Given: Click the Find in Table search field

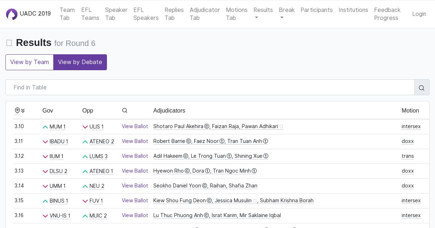Looking at the screenshot, I should [210, 88].
